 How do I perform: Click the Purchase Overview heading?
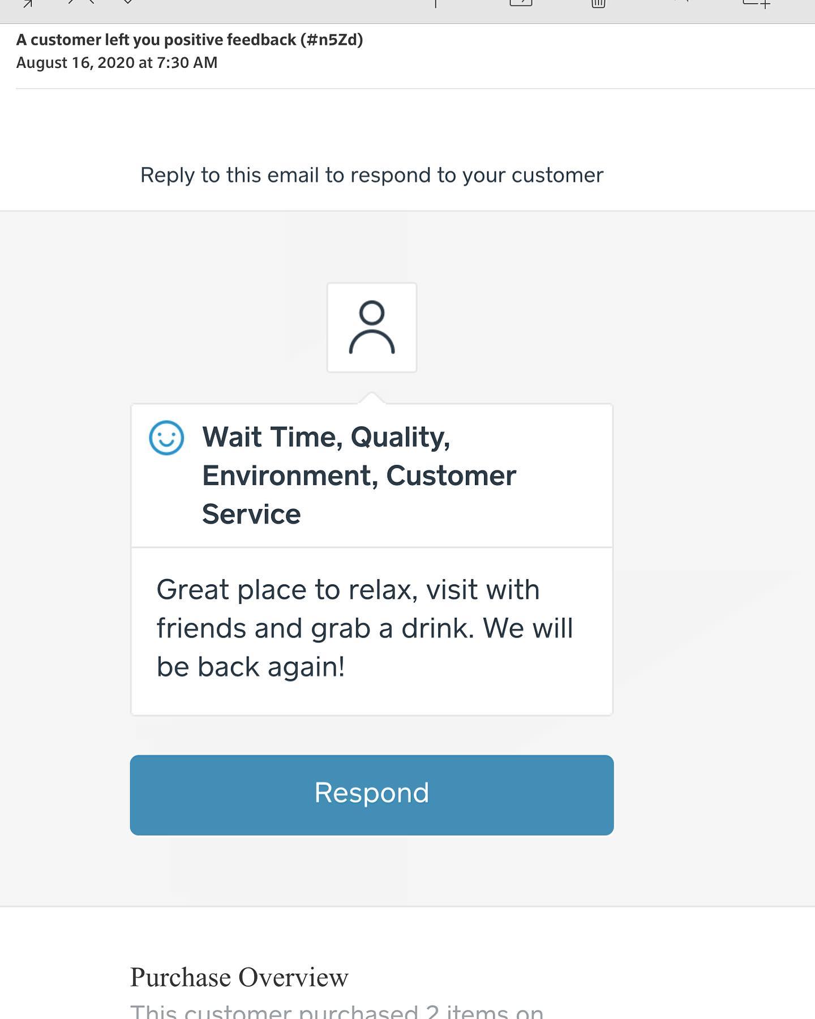(x=239, y=978)
